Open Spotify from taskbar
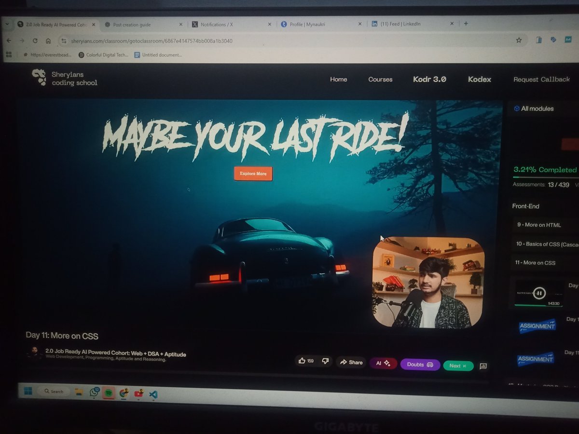 point(109,393)
